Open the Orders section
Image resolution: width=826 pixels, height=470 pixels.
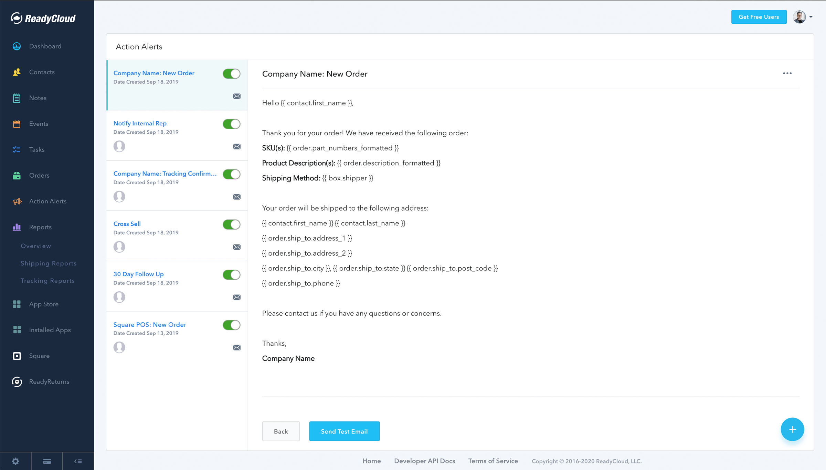pyautogui.click(x=17, y=175)
